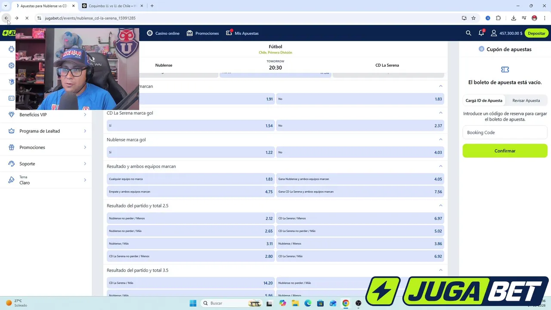Image resolution: width=551 pixels, height=310 pixels.
Task: Stop loading the page
Action: (27, 18)
